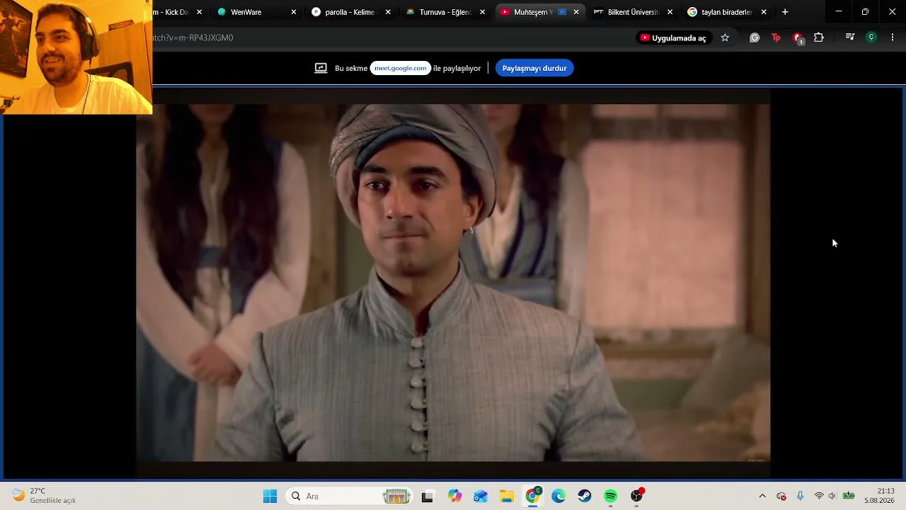
Task: Open the Chrome three-dot menu
Action: click(x=893, y=38)
